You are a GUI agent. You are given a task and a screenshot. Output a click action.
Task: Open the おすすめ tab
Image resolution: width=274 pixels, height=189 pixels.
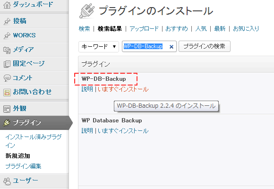coord(177,28)
